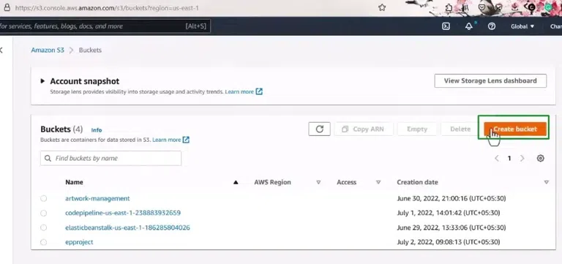
Task: Bookmark page with the star icon
Action: tap(382, 7)
